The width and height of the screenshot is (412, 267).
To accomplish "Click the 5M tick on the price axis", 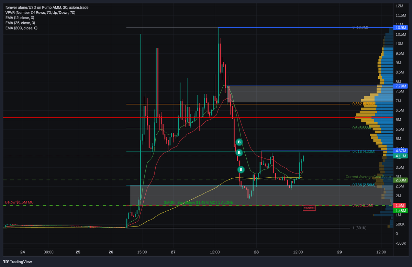I will 398,139.
